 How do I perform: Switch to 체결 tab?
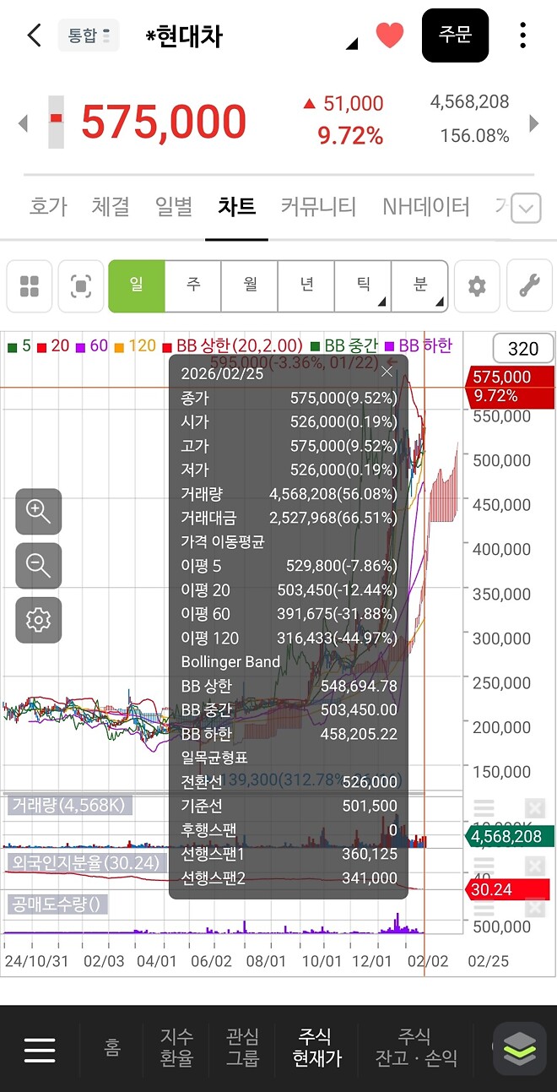(111, 207)
